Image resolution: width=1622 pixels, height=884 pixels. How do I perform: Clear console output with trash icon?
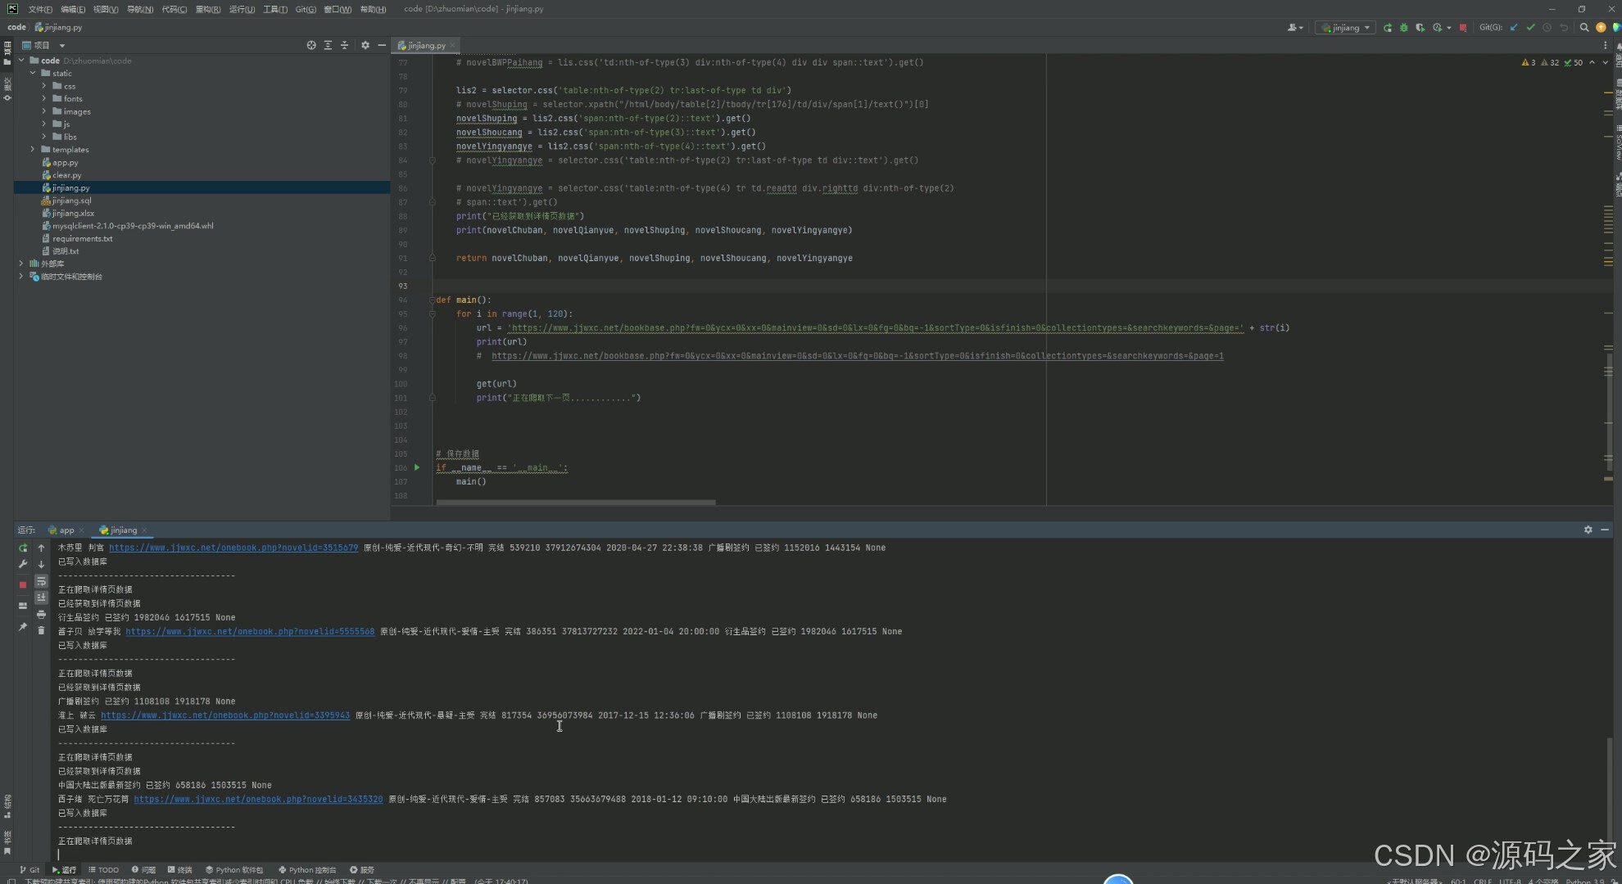click(x=41, y=630)
